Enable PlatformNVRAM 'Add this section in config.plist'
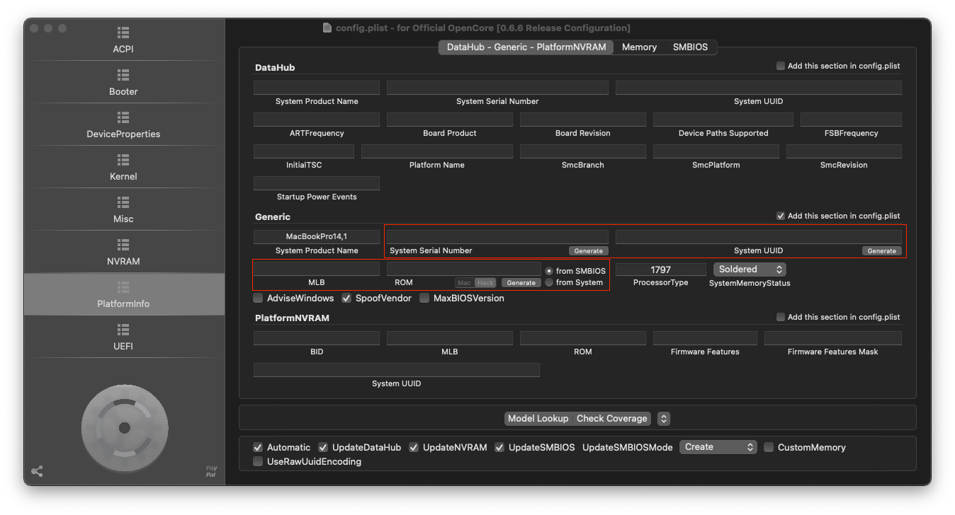The height and width of the screenshot is (515, 955). tap(781, 317)
